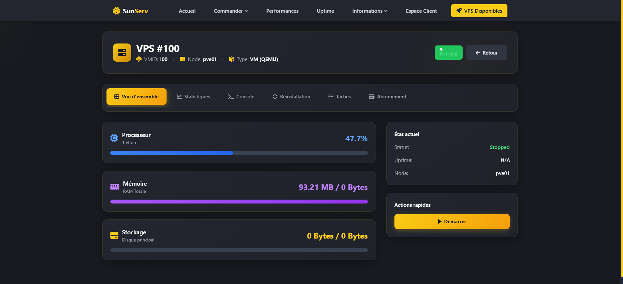
Task: Click the purple Mémoire RAM icon
Action: [115, 187]
